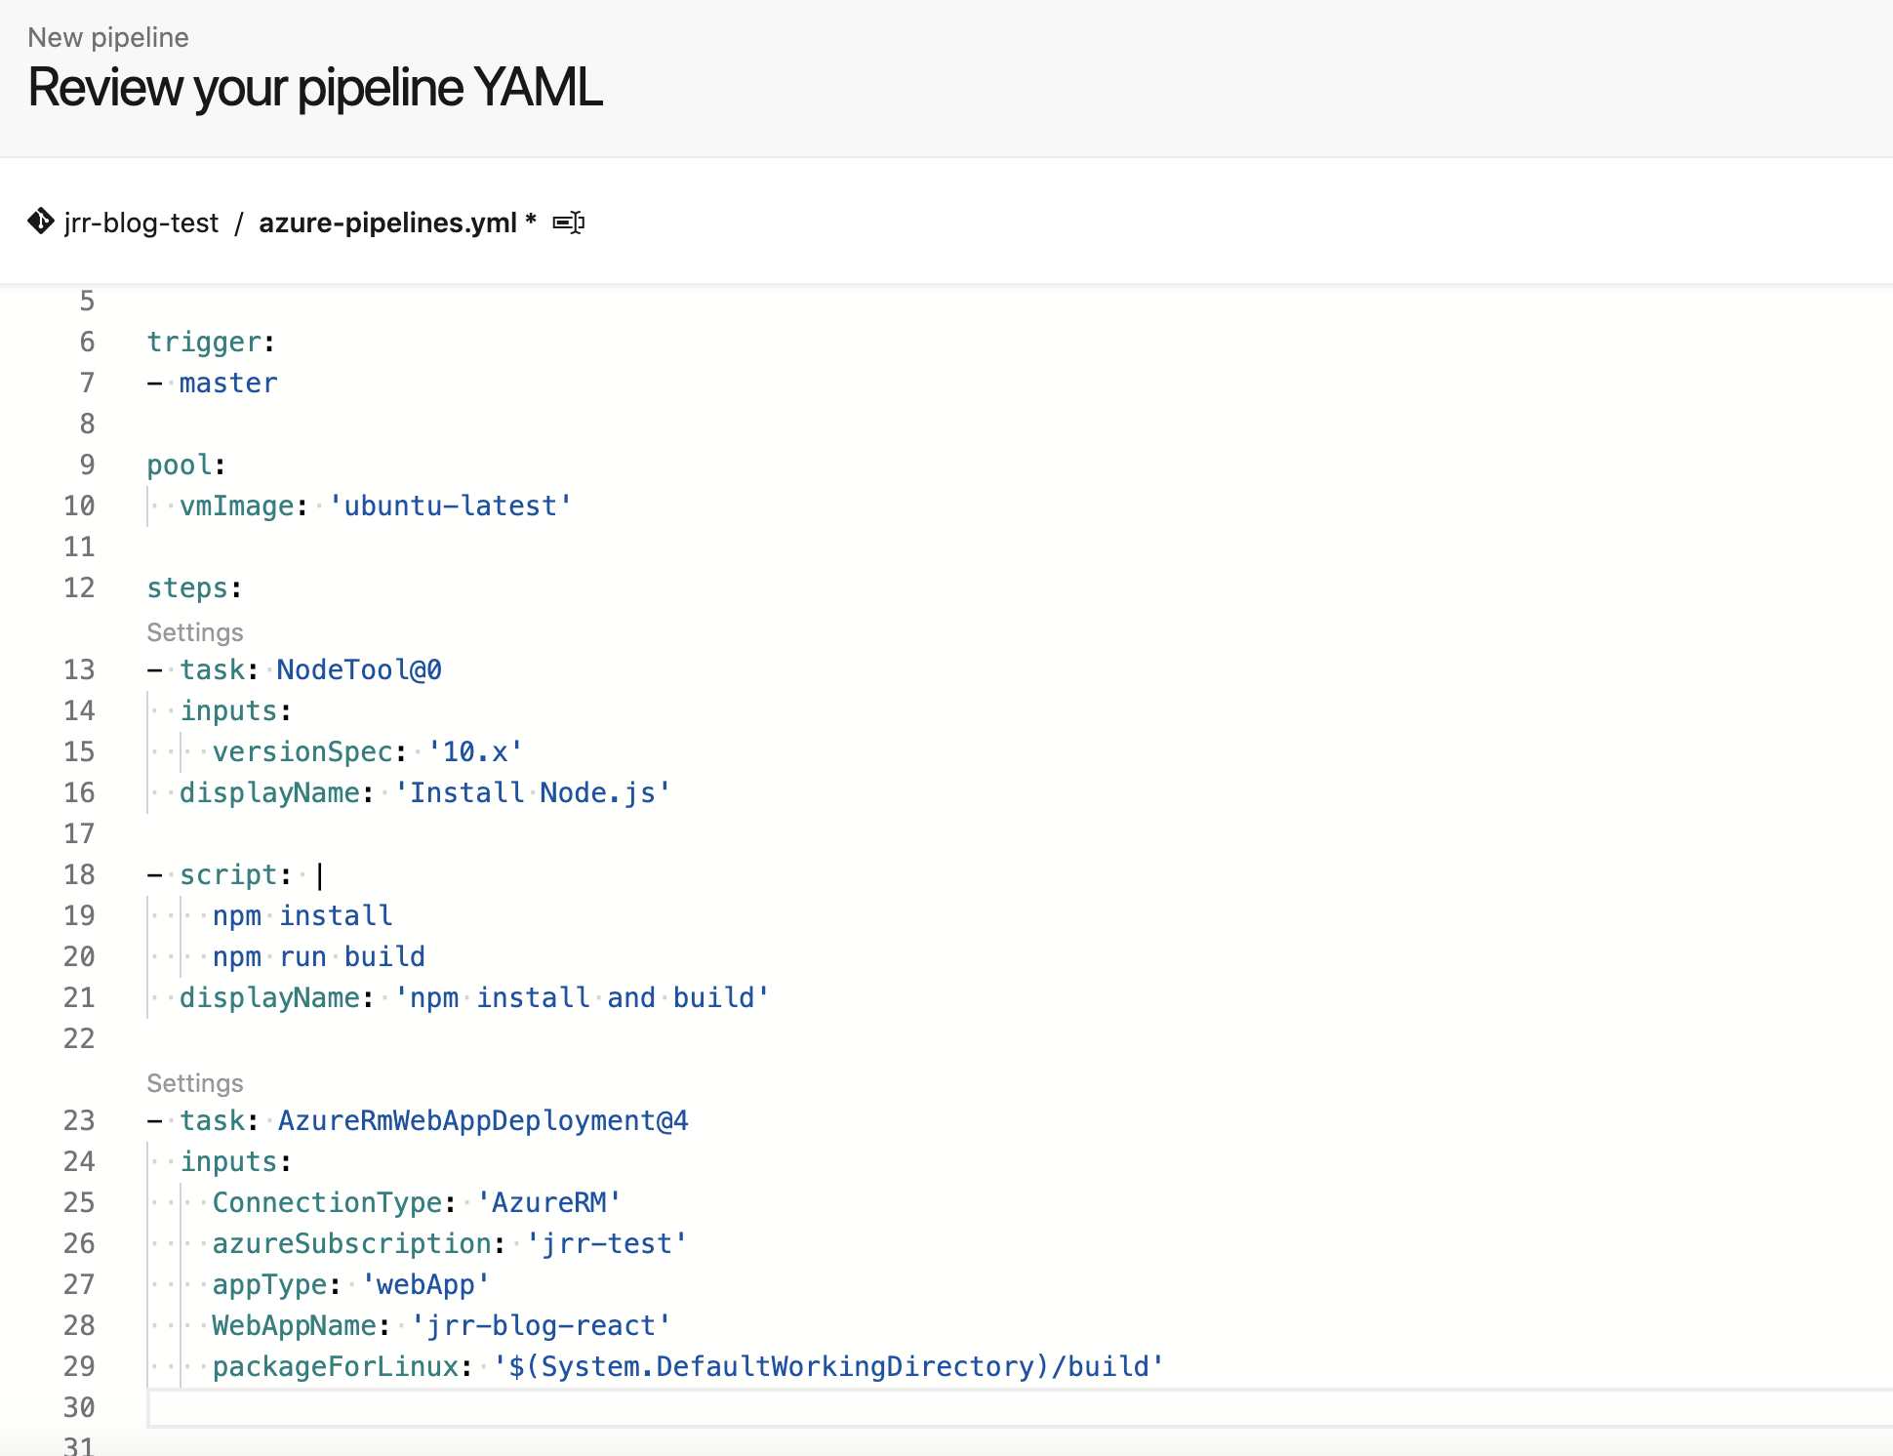
Task: Click line number 13 in gutter
Action: (79, 669)
